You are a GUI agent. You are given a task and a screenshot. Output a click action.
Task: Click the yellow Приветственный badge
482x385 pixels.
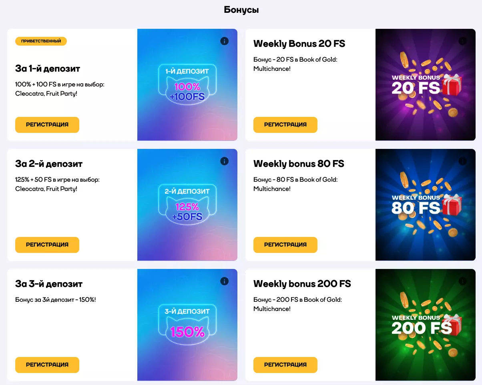click(41, 41)
